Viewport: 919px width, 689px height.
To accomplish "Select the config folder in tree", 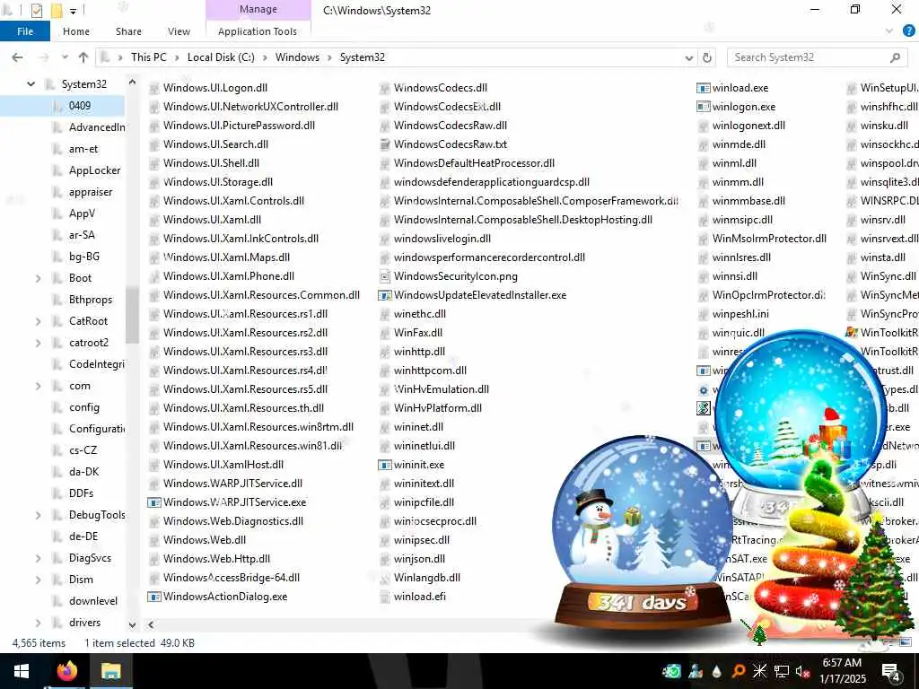I will point(83,407).
